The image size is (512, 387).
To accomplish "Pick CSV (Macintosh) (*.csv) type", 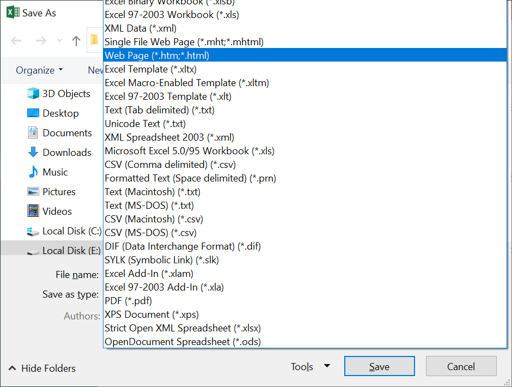I will (x=305, y=219).
